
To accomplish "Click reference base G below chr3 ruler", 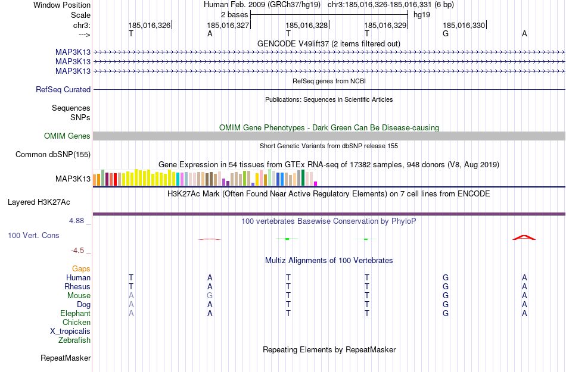I will coord(446,33).
